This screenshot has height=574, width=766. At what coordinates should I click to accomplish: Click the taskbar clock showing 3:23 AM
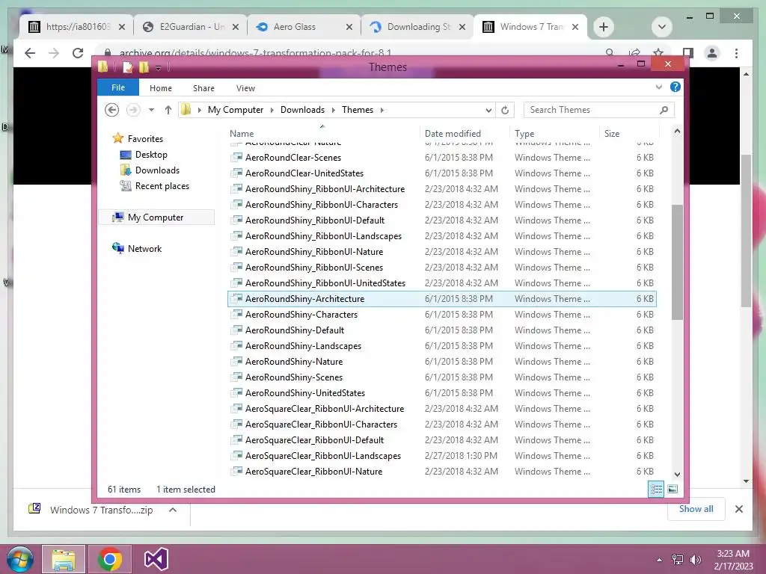click(x=733, y=560)
